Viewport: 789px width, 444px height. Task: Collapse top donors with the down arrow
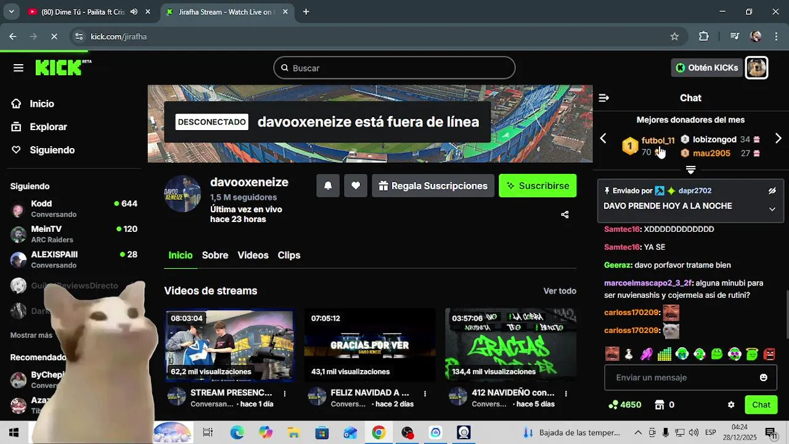[691, 170]
